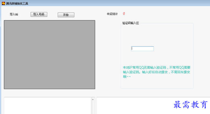Screen dimensions: 210x114
Task: Click the red winning count 0
Action: click(124, 14)
